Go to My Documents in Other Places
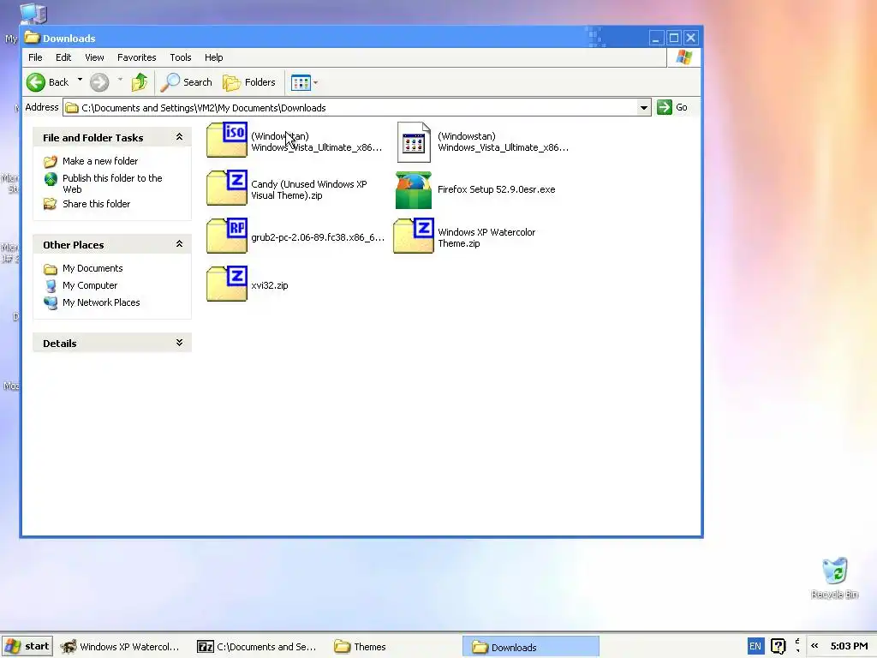This screenshot has width=877, height=658. (x=92, y=268)
